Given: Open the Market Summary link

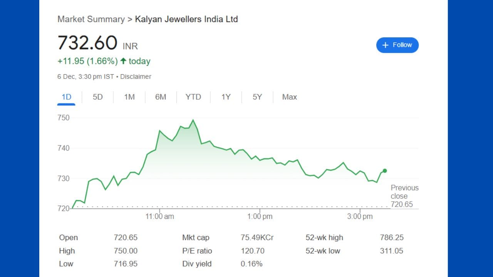Looking at the screenshot, I should click(91, 19).
